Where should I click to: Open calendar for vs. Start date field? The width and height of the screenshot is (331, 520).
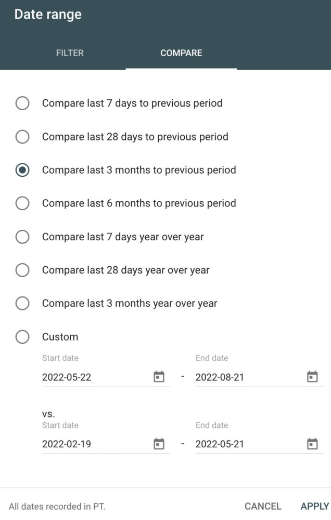click(159, 444)
